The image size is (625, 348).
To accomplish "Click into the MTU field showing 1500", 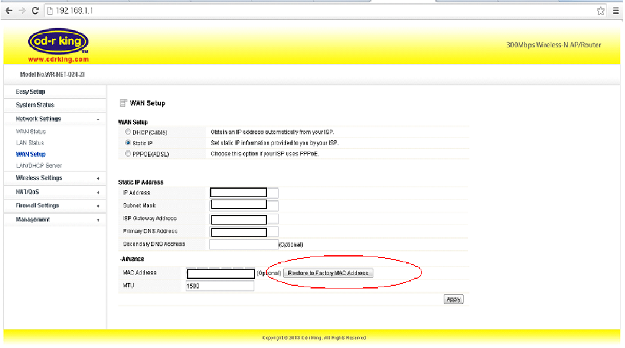I will [x=220, y=285].
